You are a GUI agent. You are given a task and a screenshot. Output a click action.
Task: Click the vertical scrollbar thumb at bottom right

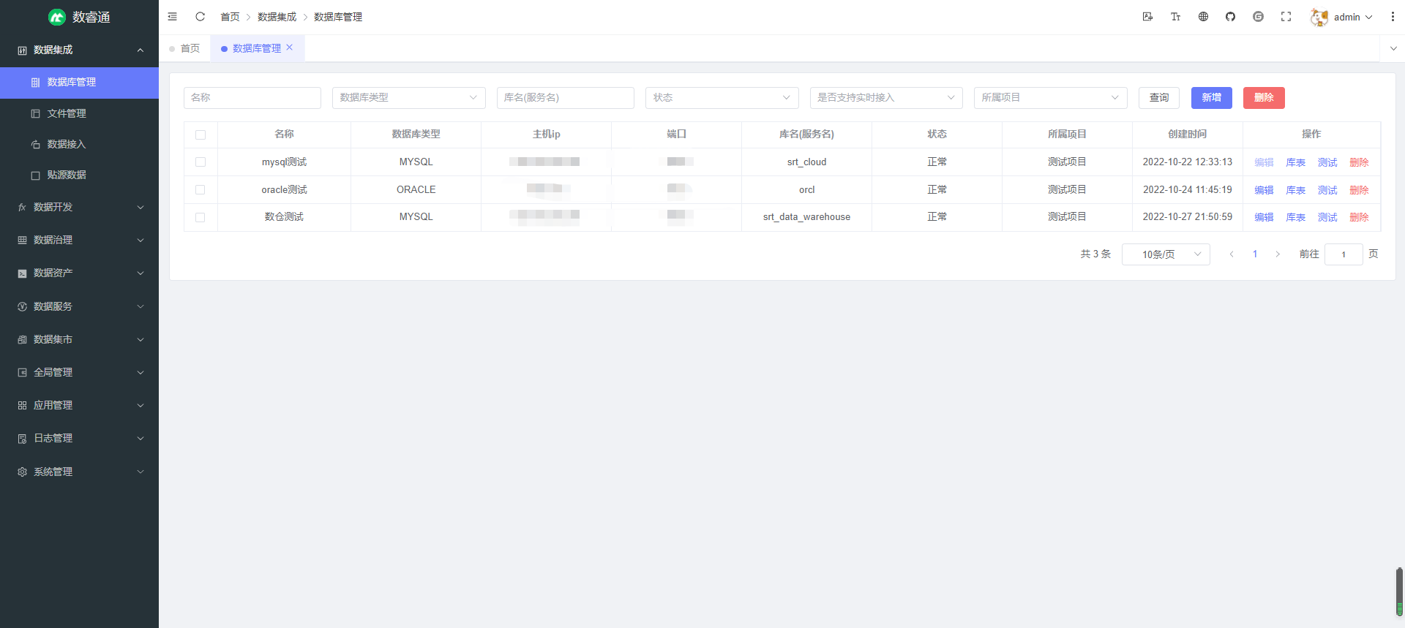pos(1399,592)
